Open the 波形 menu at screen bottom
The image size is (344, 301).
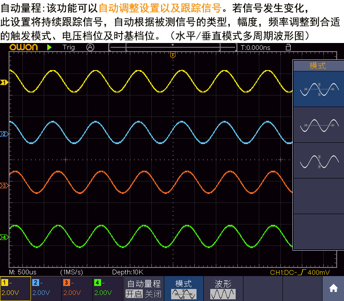[223, 284]
